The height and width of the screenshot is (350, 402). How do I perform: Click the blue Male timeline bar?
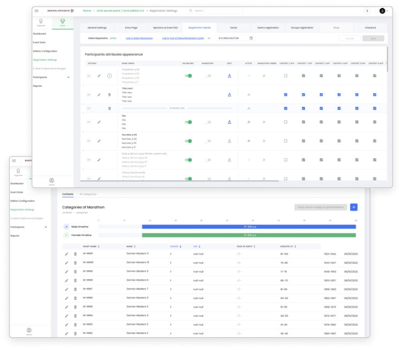[249, 227]
